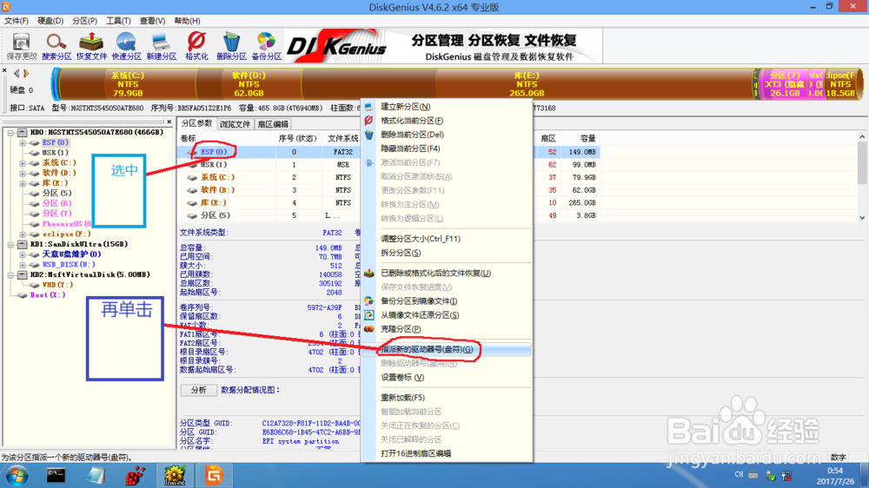The height and width of the screenshot is (488, 869).
Task: Go to next disk with forward arrow
Action: pos(26,73)
